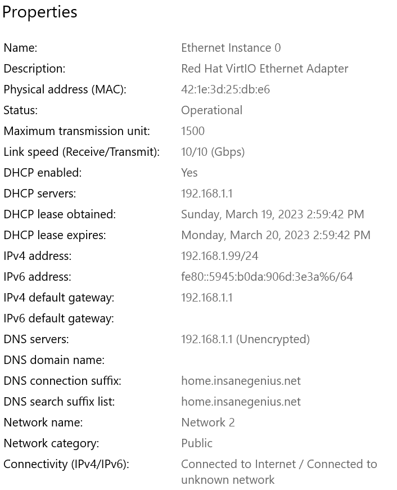Viewport: 397px width, 490px height.
Task: Click the DHCP lease expires date
Action: 276,235
